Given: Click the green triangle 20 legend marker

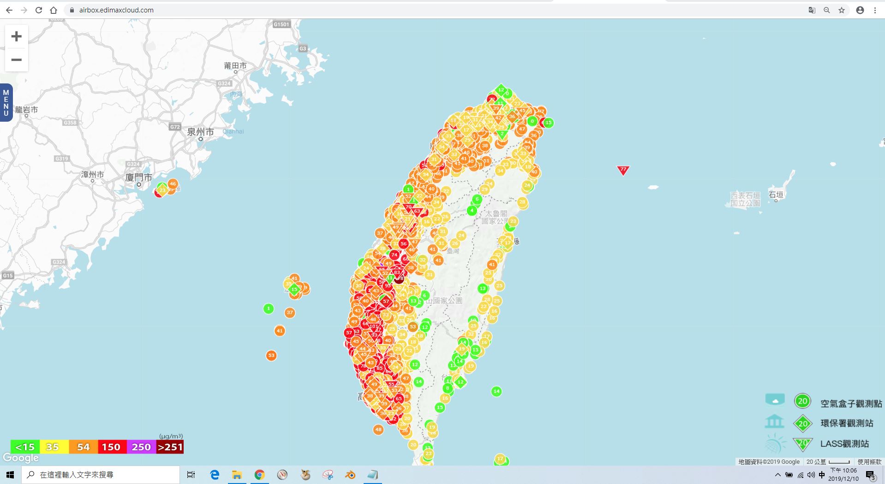Looking at the screenshot, I should tap(802, 443).
